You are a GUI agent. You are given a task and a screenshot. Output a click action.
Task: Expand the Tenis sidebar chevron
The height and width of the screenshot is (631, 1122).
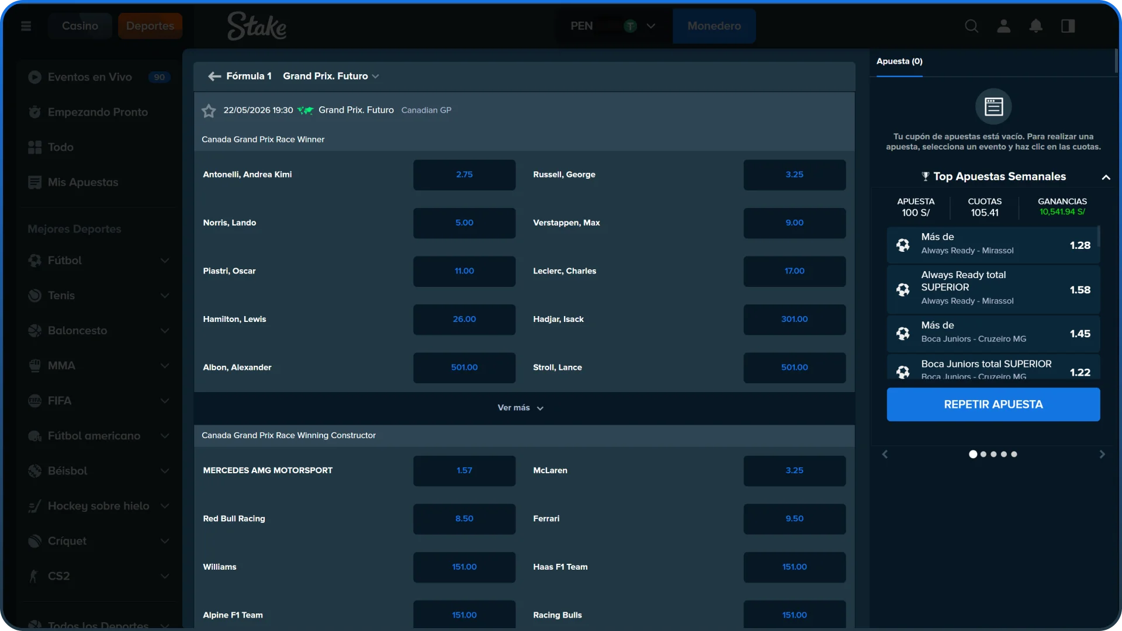point(165,296)
